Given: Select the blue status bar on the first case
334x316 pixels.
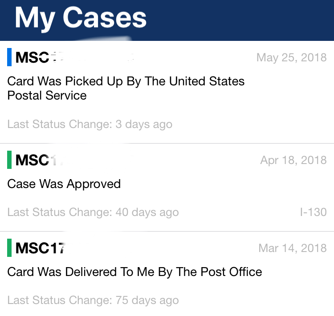Looking at the screenshot, I should 9,57.
